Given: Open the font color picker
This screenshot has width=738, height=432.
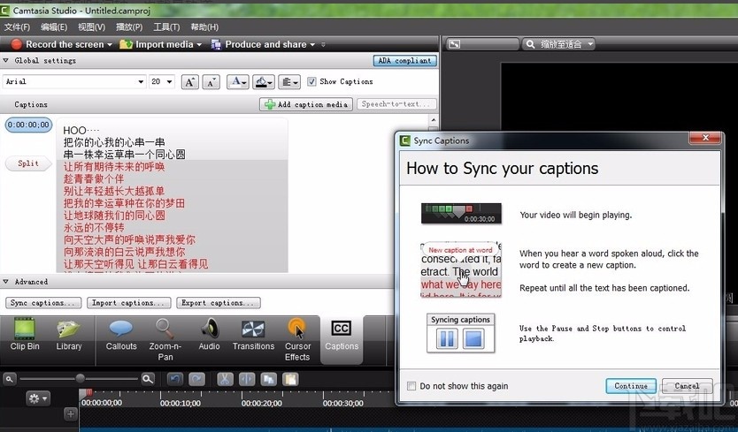Looking at the screenshot, I should click(x=238, y=82).
